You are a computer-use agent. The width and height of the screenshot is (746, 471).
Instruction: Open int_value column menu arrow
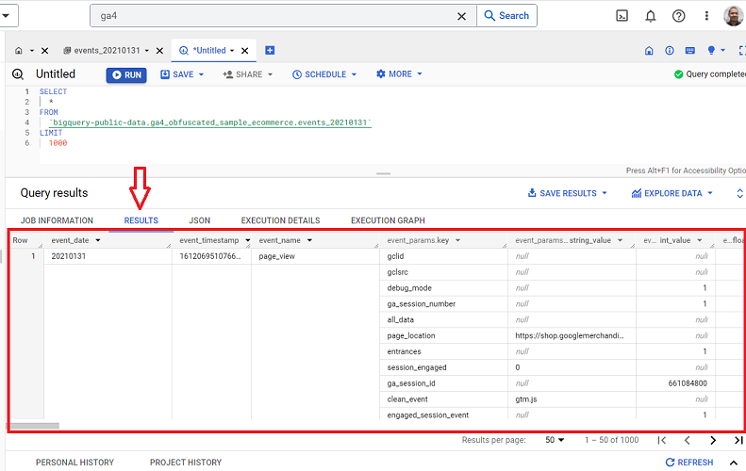[x=700, y=240]
